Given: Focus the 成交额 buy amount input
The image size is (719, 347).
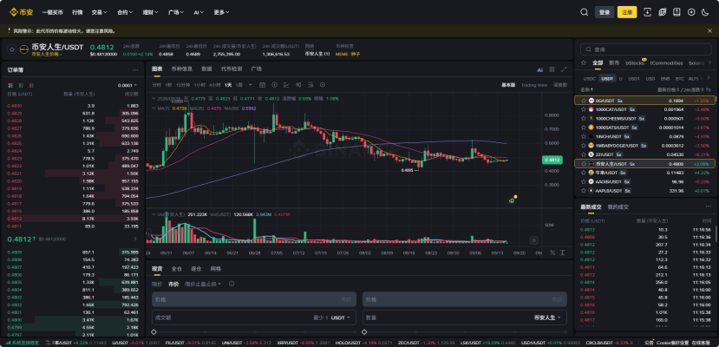Looking at the screenshot, I should click(253, 318).
